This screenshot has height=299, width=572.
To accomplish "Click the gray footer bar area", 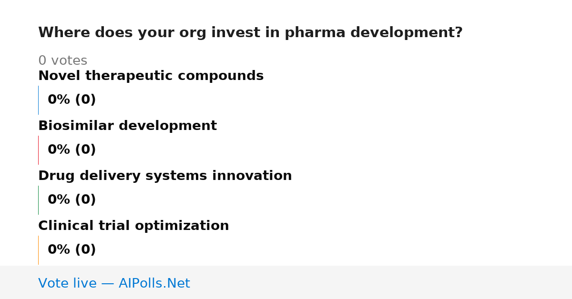I will click(286, 282).
